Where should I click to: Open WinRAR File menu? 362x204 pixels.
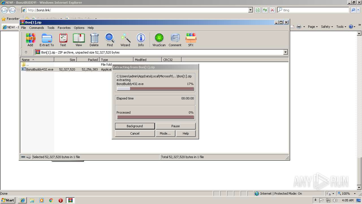(x=23, y=28)
